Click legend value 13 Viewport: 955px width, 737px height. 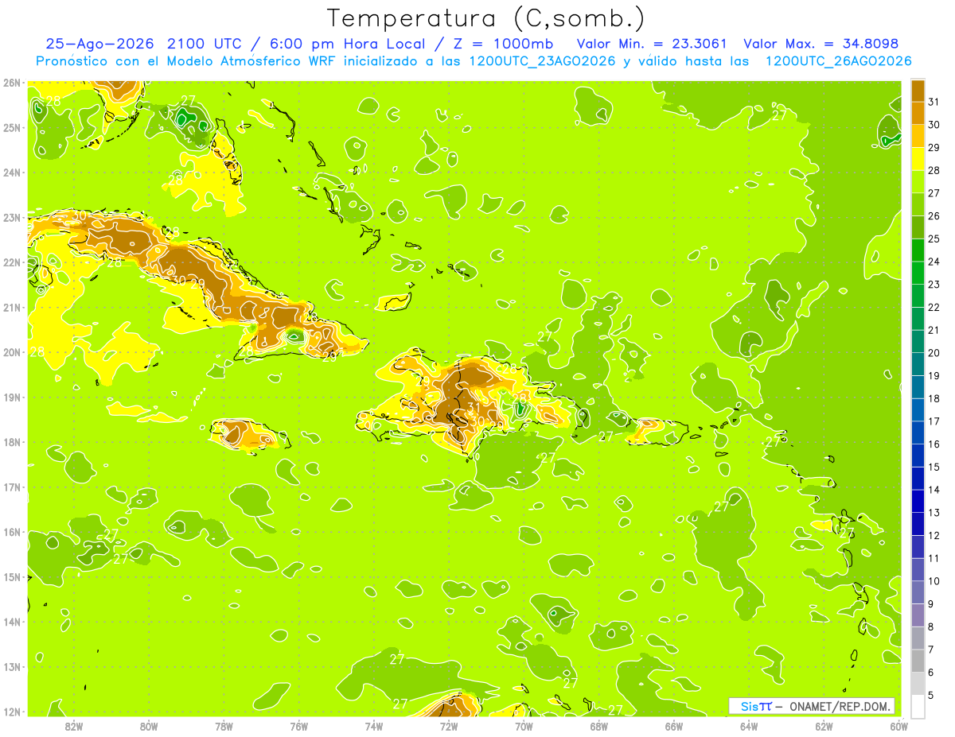point(934,513)
